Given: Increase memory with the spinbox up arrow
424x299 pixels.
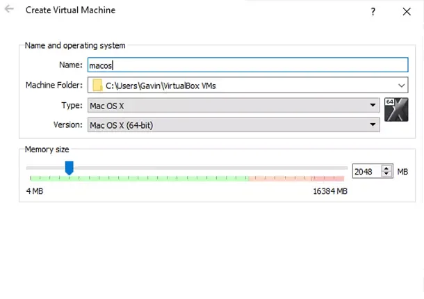Looking at the screenshot, I should (x=387, y=168).
